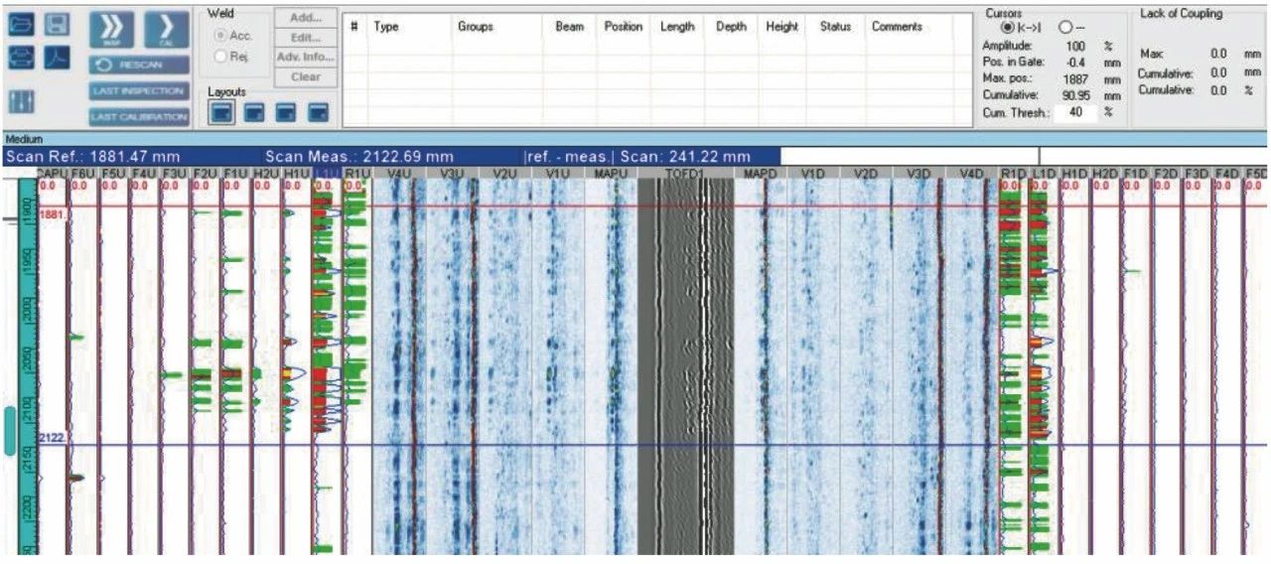Click the Status column header

835,27
